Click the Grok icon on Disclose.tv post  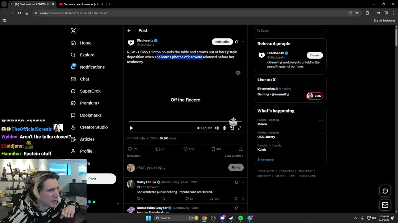coord(237,42)
